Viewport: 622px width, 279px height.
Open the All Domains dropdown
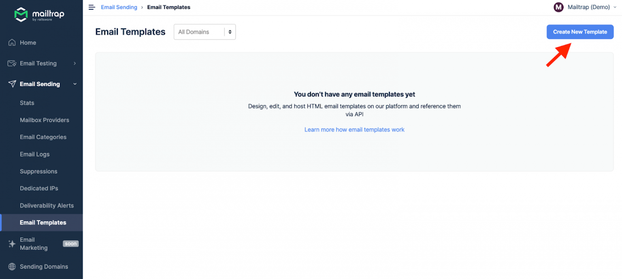204,32
